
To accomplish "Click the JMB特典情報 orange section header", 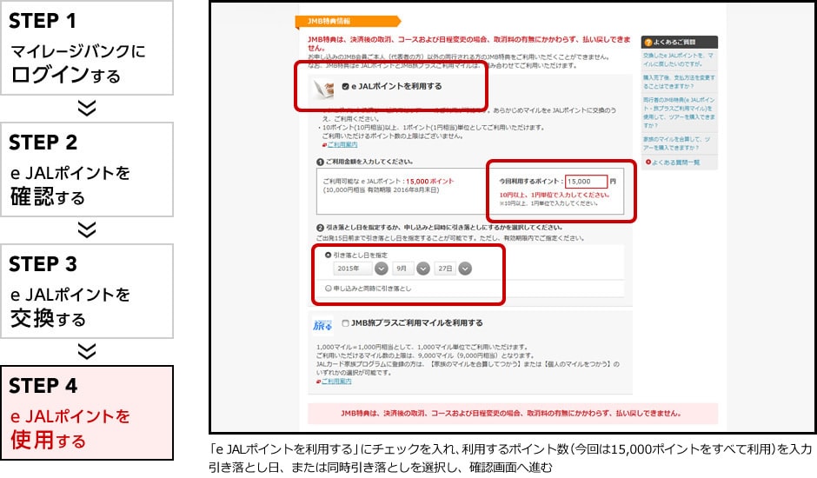I will point(347,21).
